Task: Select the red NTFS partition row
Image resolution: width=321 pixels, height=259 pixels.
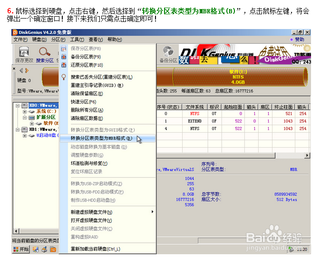Action: coord(233,113)
